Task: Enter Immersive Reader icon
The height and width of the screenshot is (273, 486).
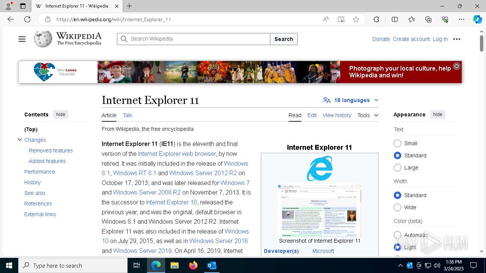Action: click(x=341, y=19)
